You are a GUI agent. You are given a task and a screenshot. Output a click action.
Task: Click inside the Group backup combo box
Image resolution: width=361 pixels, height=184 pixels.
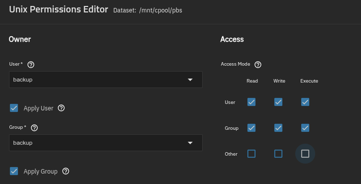[x=106, y=143]
